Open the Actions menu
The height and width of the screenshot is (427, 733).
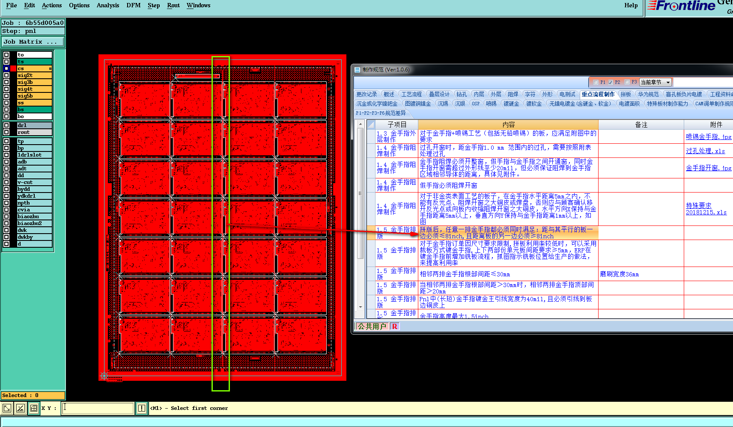tap(52, 6)
